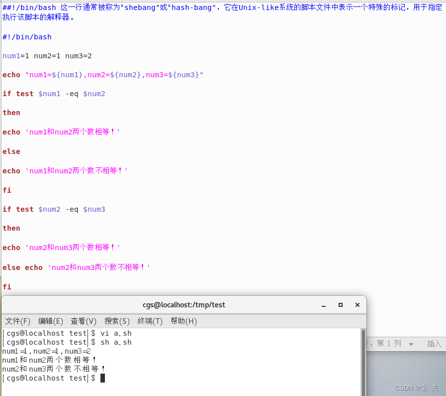
Task: Click the 'if test $num2 -eq $num3' line
Action: tap(54, 209)
